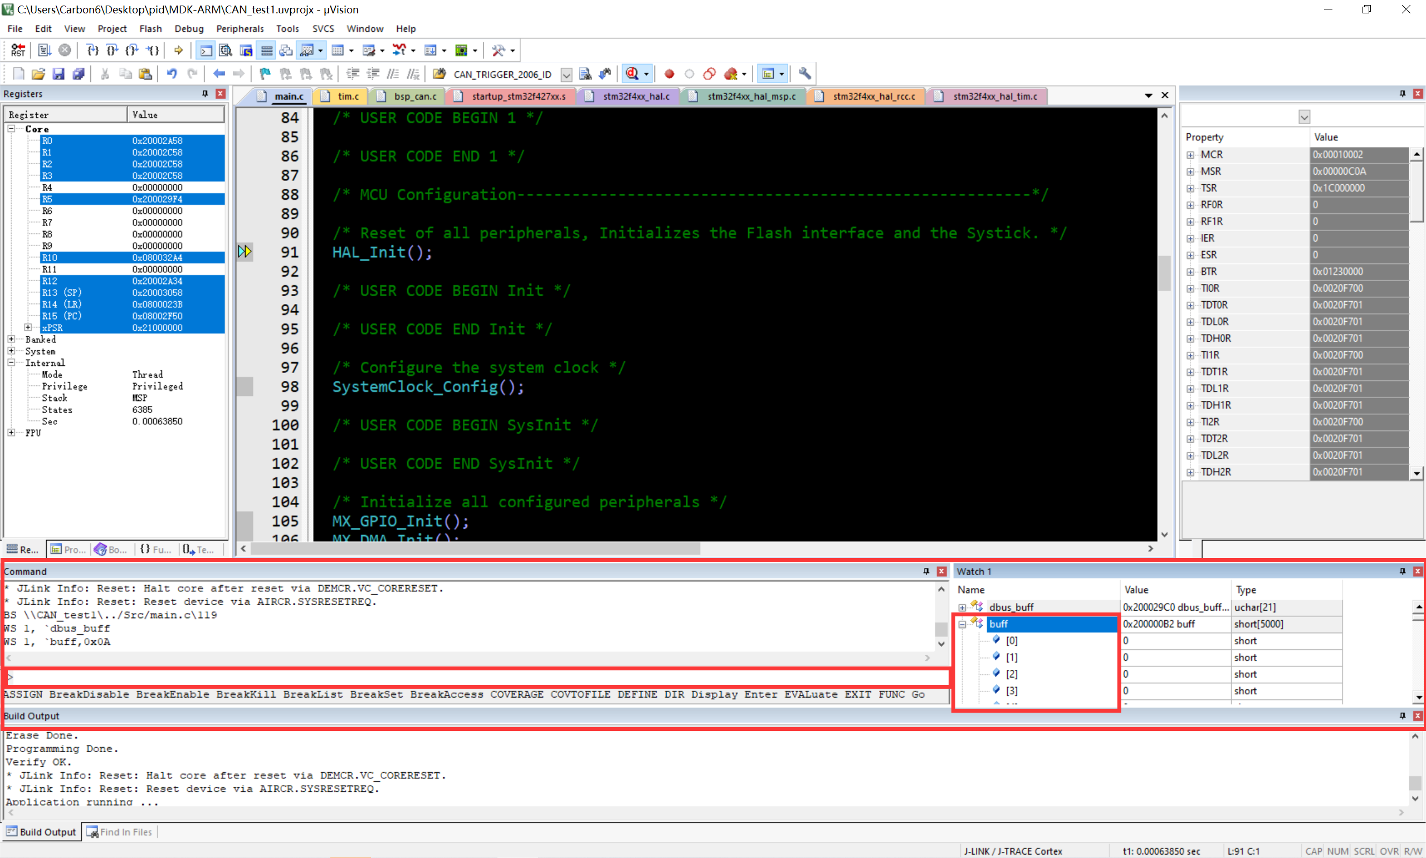Expand the dbus_buff watch entry
The image size is (1426, 858).
point(961,607)
